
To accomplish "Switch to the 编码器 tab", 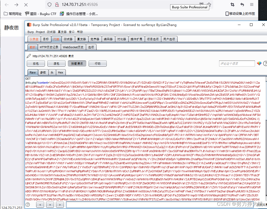I will [108, 39].
